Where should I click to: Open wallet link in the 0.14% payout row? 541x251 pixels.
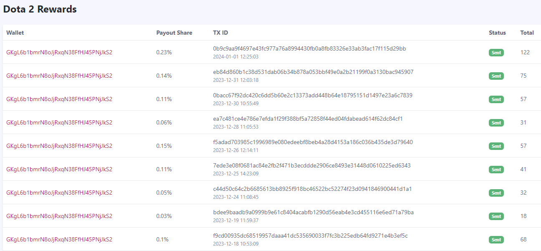[x=59, y=76]
